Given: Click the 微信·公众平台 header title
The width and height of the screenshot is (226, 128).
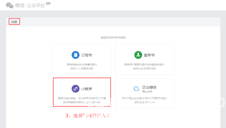Looking at the screenshot, I should pyautogui.click(x=30, y=6).
